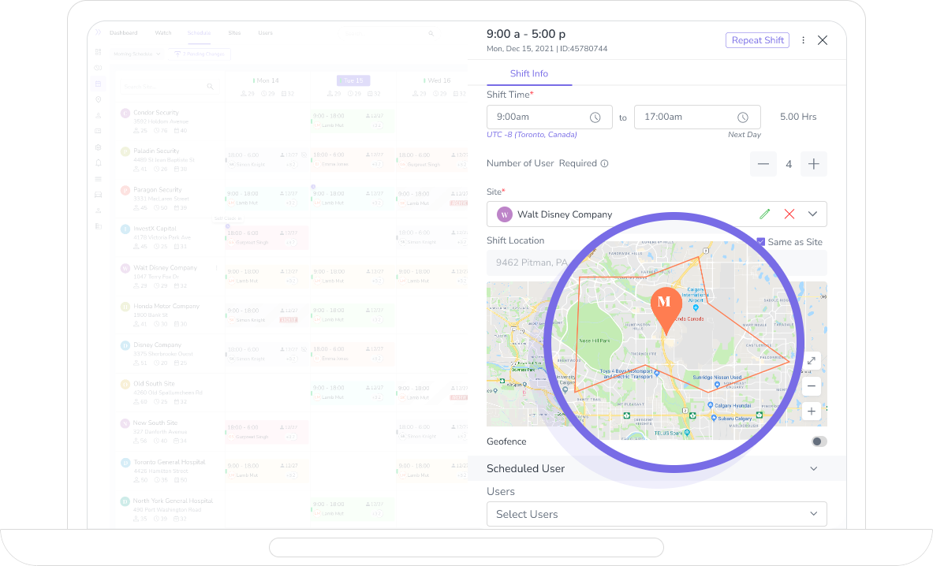Select the Tue 15 day header
The image size is (933, 566).
(x=353, y=80)
